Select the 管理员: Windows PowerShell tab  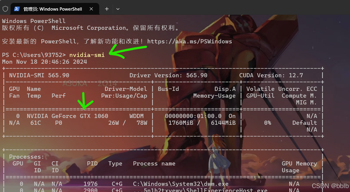(x=55, y=9)
